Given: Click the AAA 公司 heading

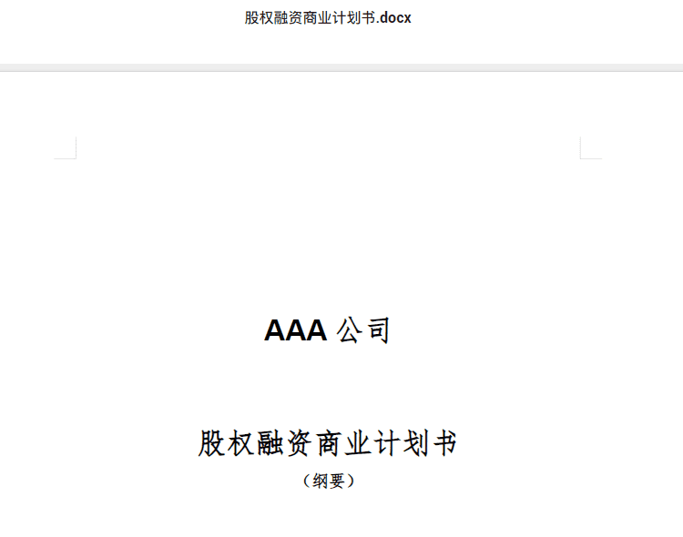Looking at the screenshot, I should (x=327, y=330).
